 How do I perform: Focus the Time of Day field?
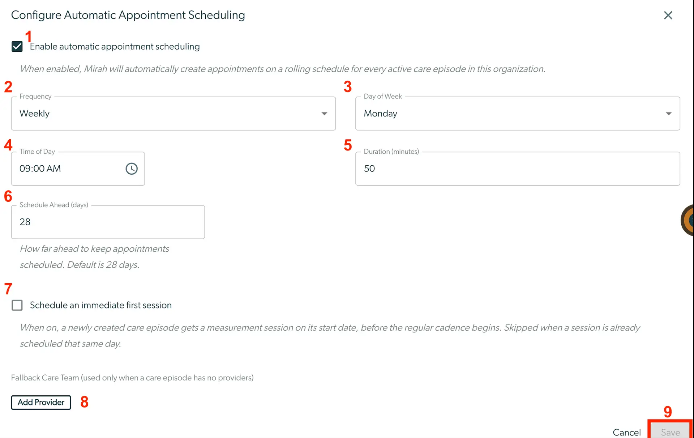[78, 169]
